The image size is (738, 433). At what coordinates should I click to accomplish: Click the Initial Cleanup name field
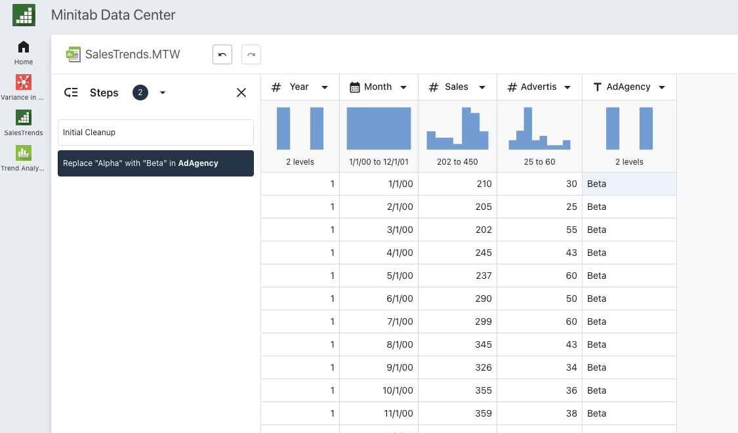point(155,133)
